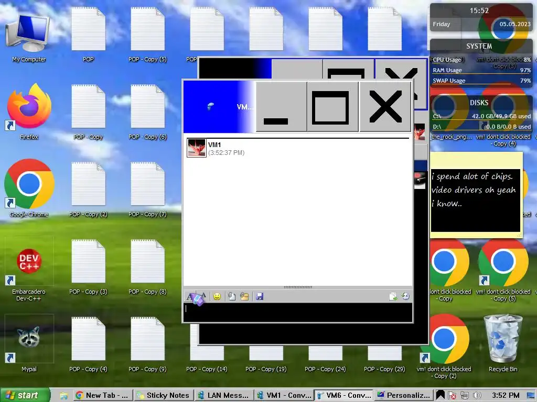Select the POP - Copy (4) file

pyautogui.click(x=88, y=344)
